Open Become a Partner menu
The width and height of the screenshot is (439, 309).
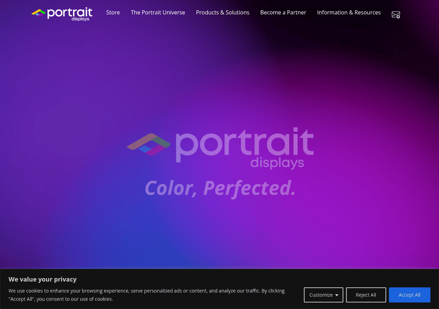click(283, 12)
